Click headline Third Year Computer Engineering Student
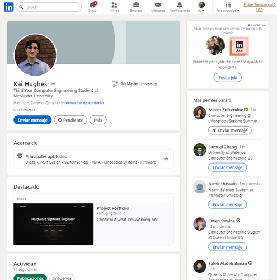 [x=55, y=93]
